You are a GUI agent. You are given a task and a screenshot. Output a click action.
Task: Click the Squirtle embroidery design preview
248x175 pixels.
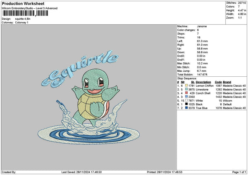point(88,97)
